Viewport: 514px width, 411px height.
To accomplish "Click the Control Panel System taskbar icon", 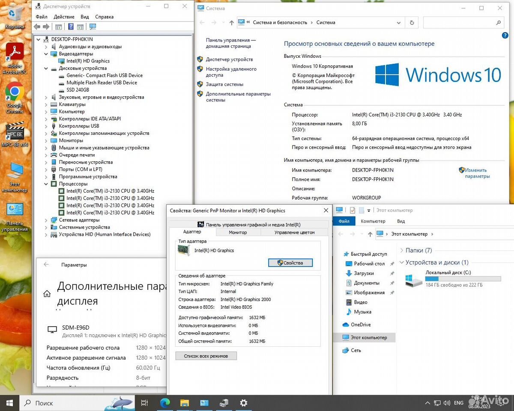I will point(204,403).
